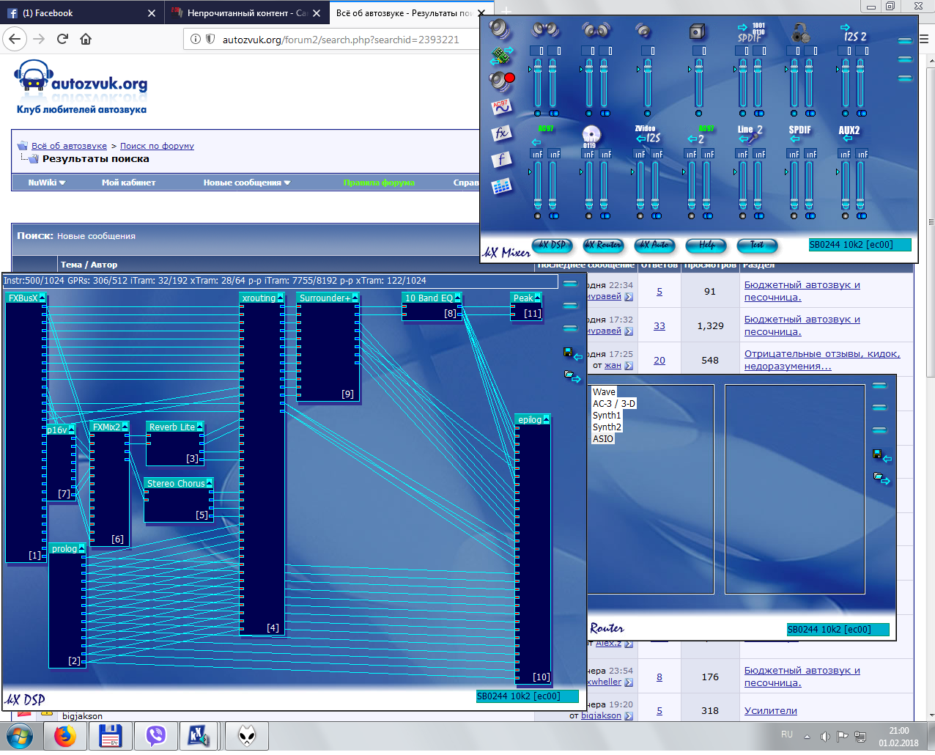This screenshot has height=755, width=935.
Task: Click the open-folder load icon in kX Router
Action: coord(880,479)
